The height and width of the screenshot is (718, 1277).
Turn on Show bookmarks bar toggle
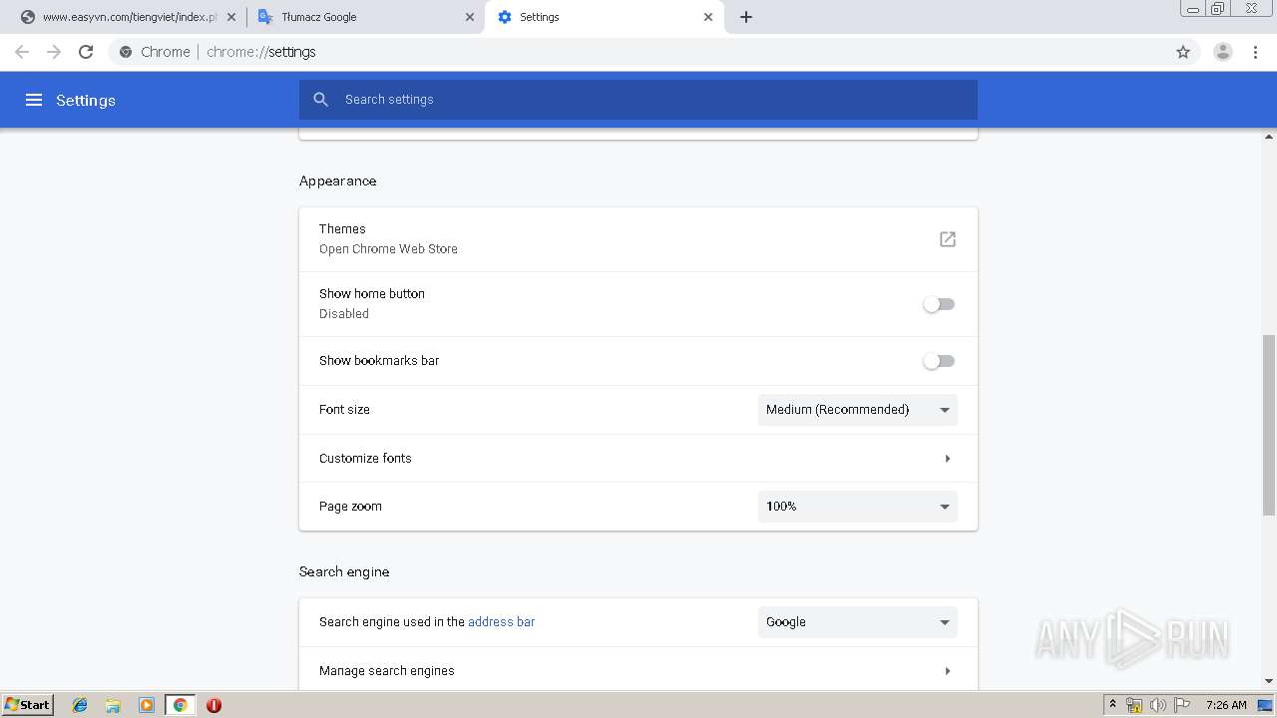point(939,361)
